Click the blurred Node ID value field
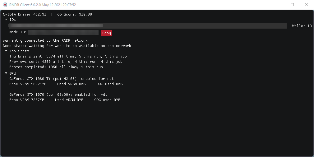Image resolution: width=314 pixels, height=157 pixels. pyautogui.click(x=63, y=32)
